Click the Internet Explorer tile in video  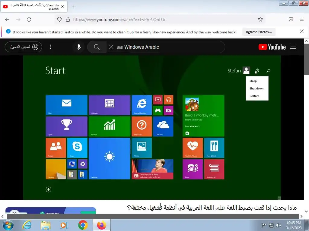(142, 105)
